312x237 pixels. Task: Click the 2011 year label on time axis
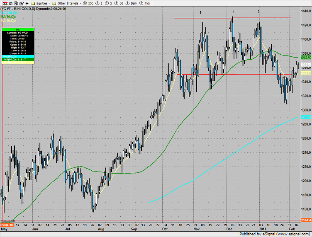[263, 229]
